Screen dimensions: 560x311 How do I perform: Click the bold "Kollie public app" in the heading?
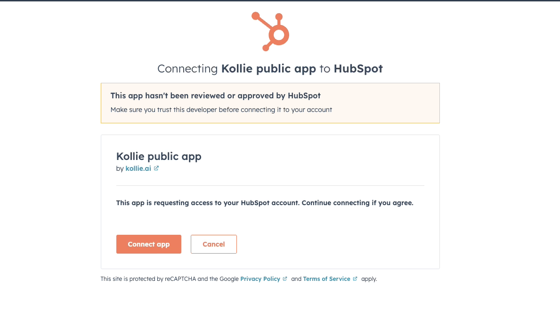click(x=268, y=69)
